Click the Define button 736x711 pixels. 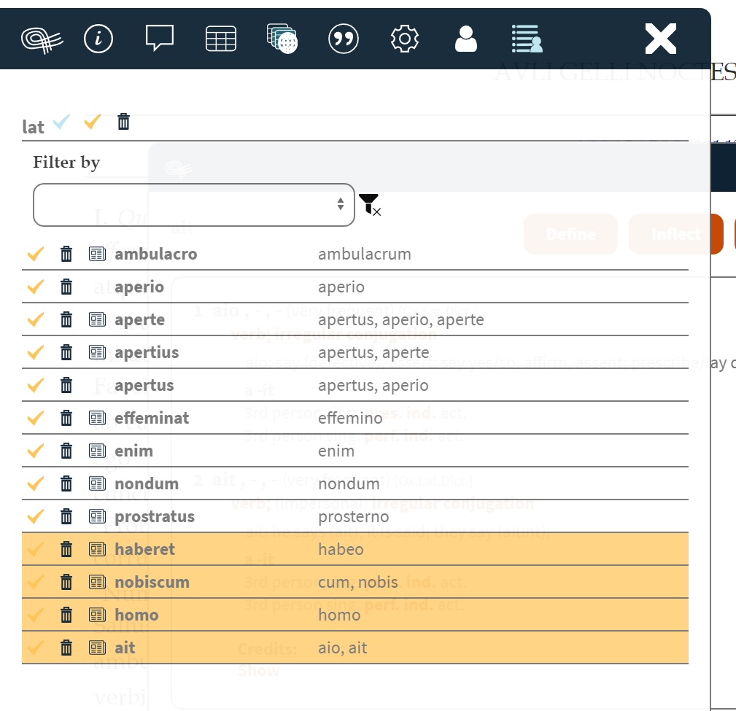pos(570,234)
